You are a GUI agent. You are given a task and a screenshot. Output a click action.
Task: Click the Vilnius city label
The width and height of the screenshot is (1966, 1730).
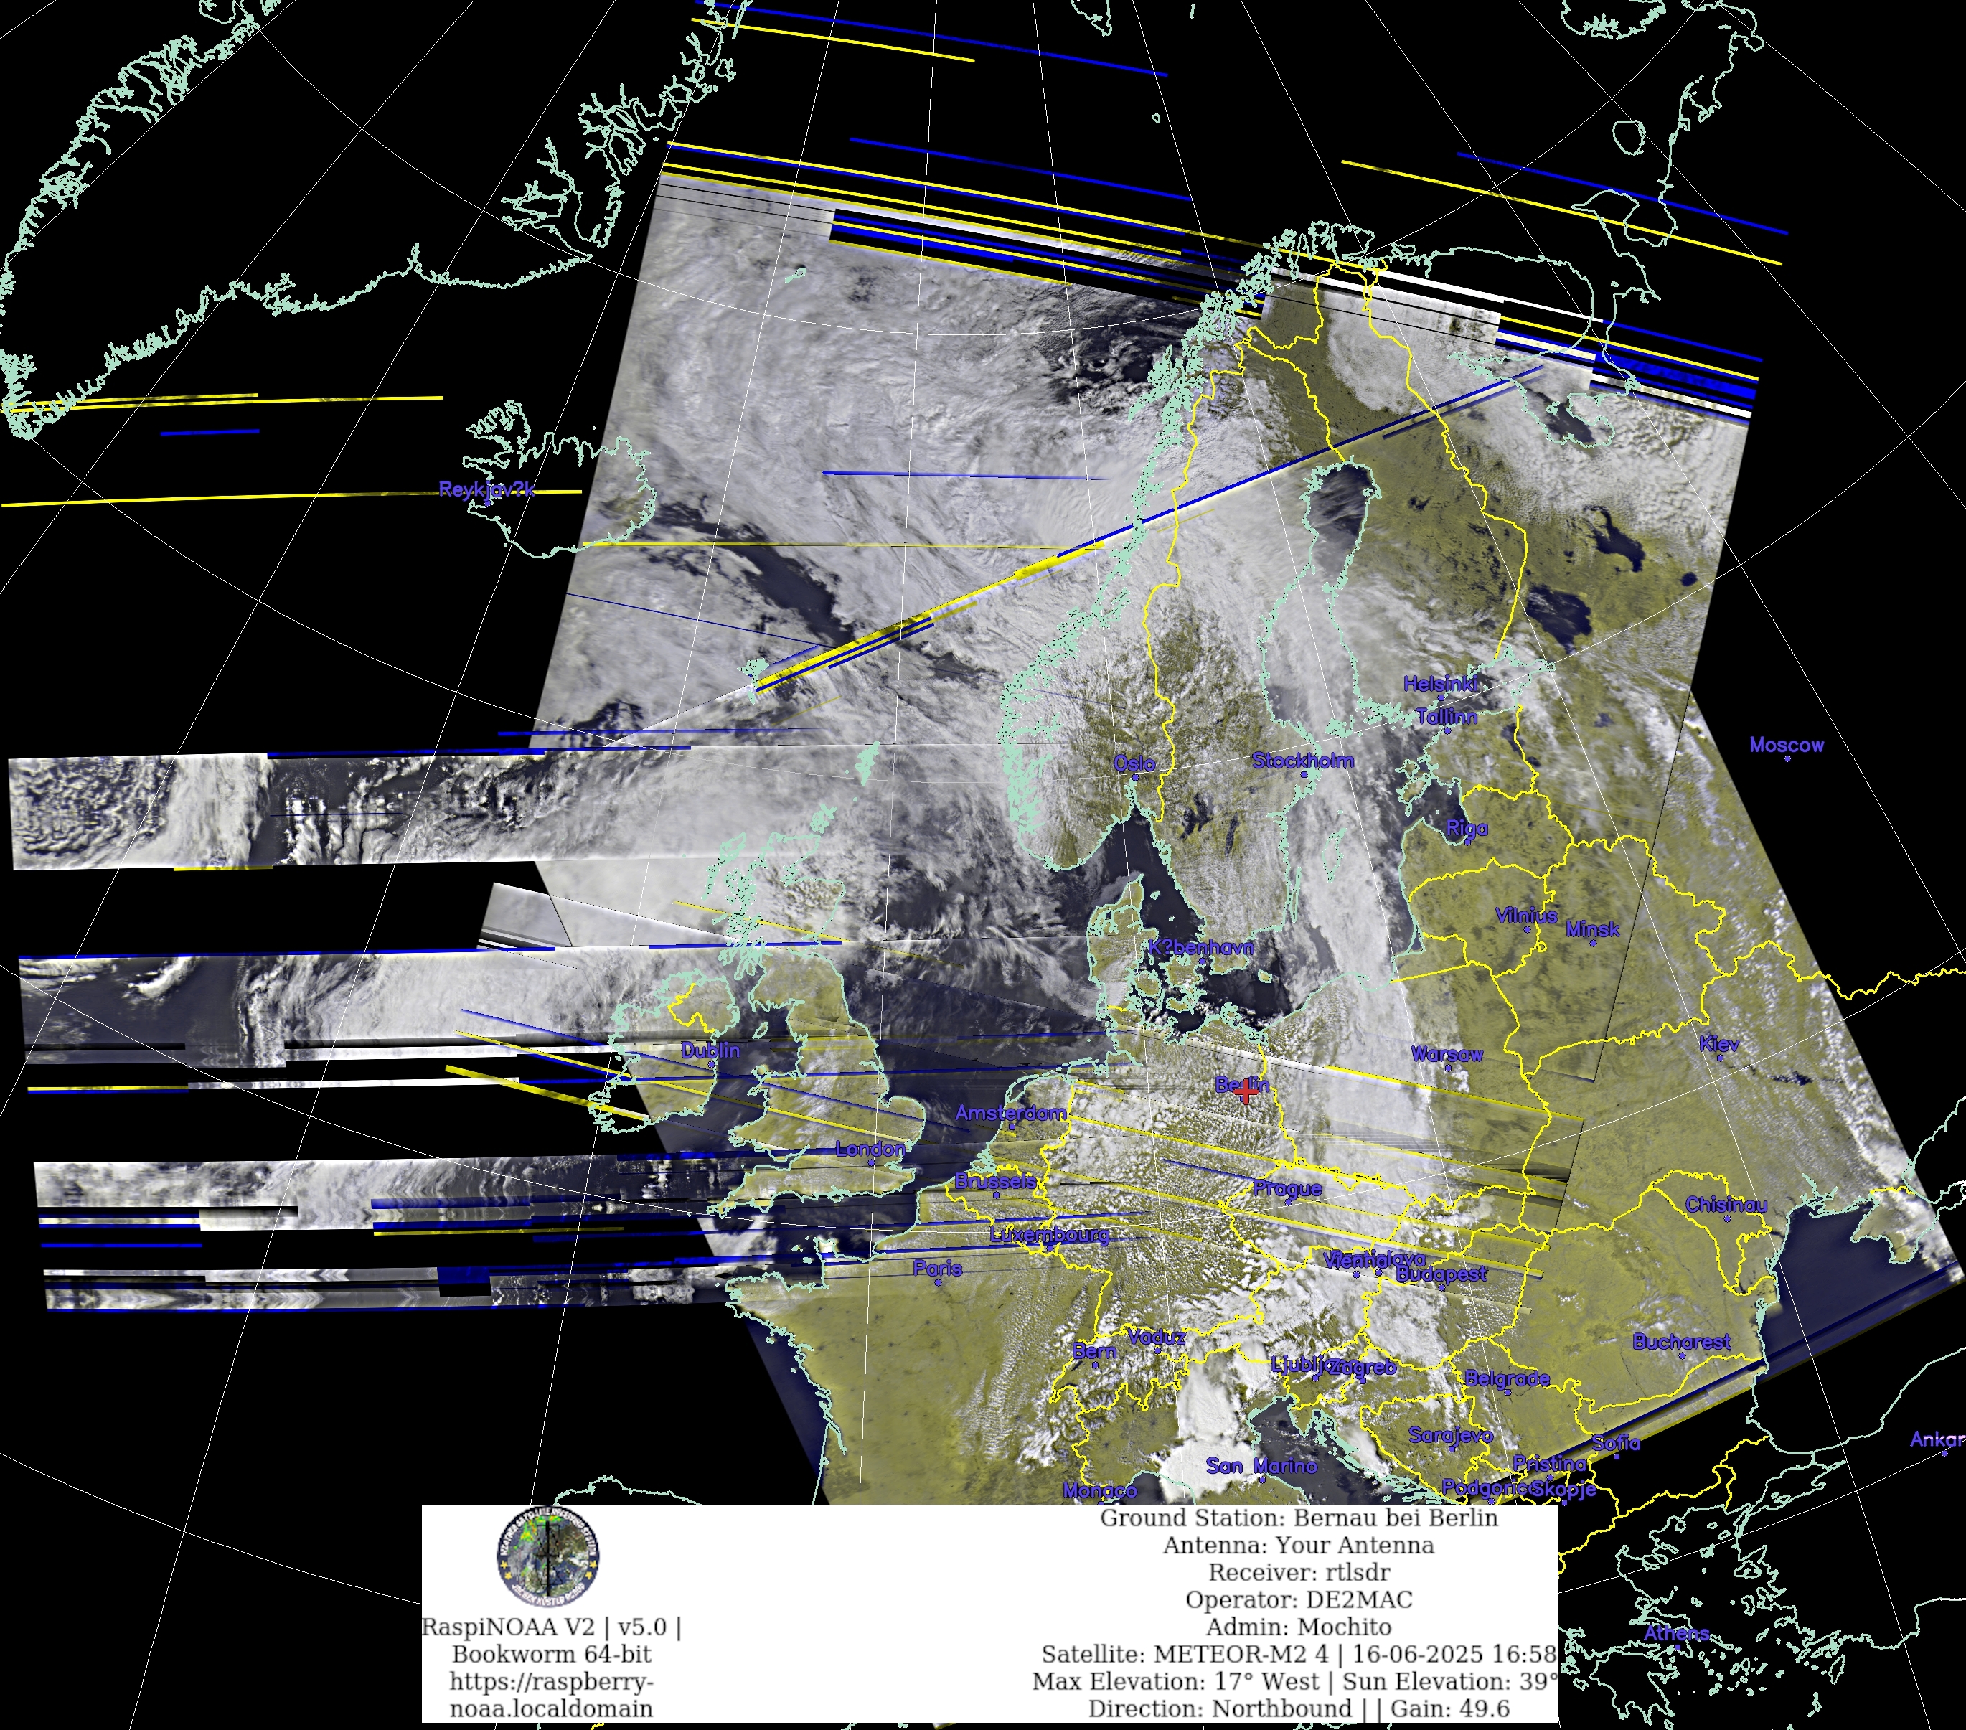coord(1526,916)
